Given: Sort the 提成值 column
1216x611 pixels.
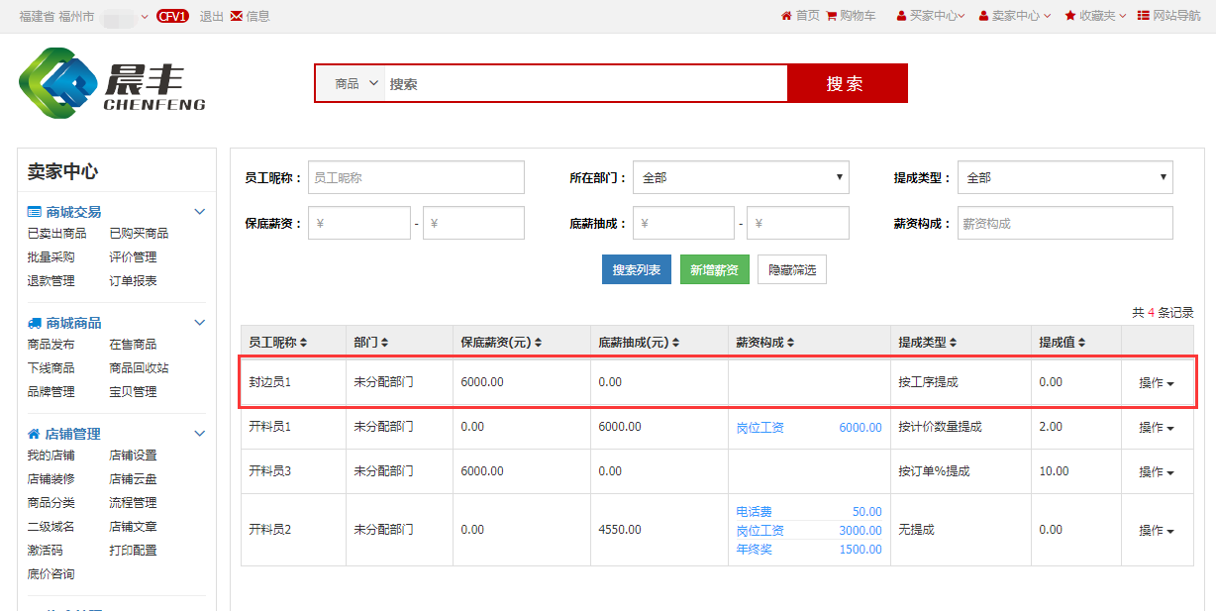Looking at the screenshot, I should coord(1082,343).
